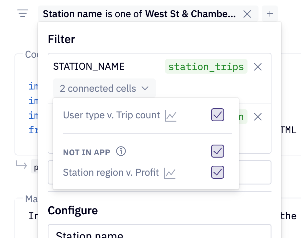Uncheck the User type v. Trip count checkbox
Viewport: 301px width, 238px height.
pos(217,115)
